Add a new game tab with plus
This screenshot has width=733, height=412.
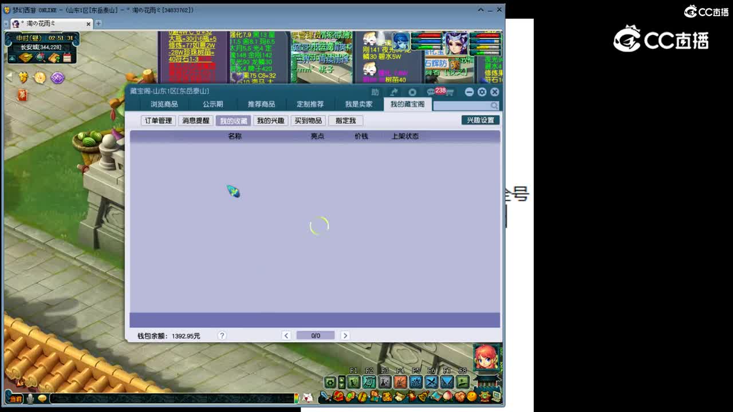98,23
